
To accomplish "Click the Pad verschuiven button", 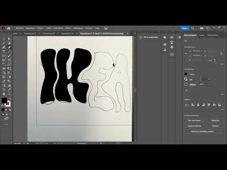I will point(194,120).
